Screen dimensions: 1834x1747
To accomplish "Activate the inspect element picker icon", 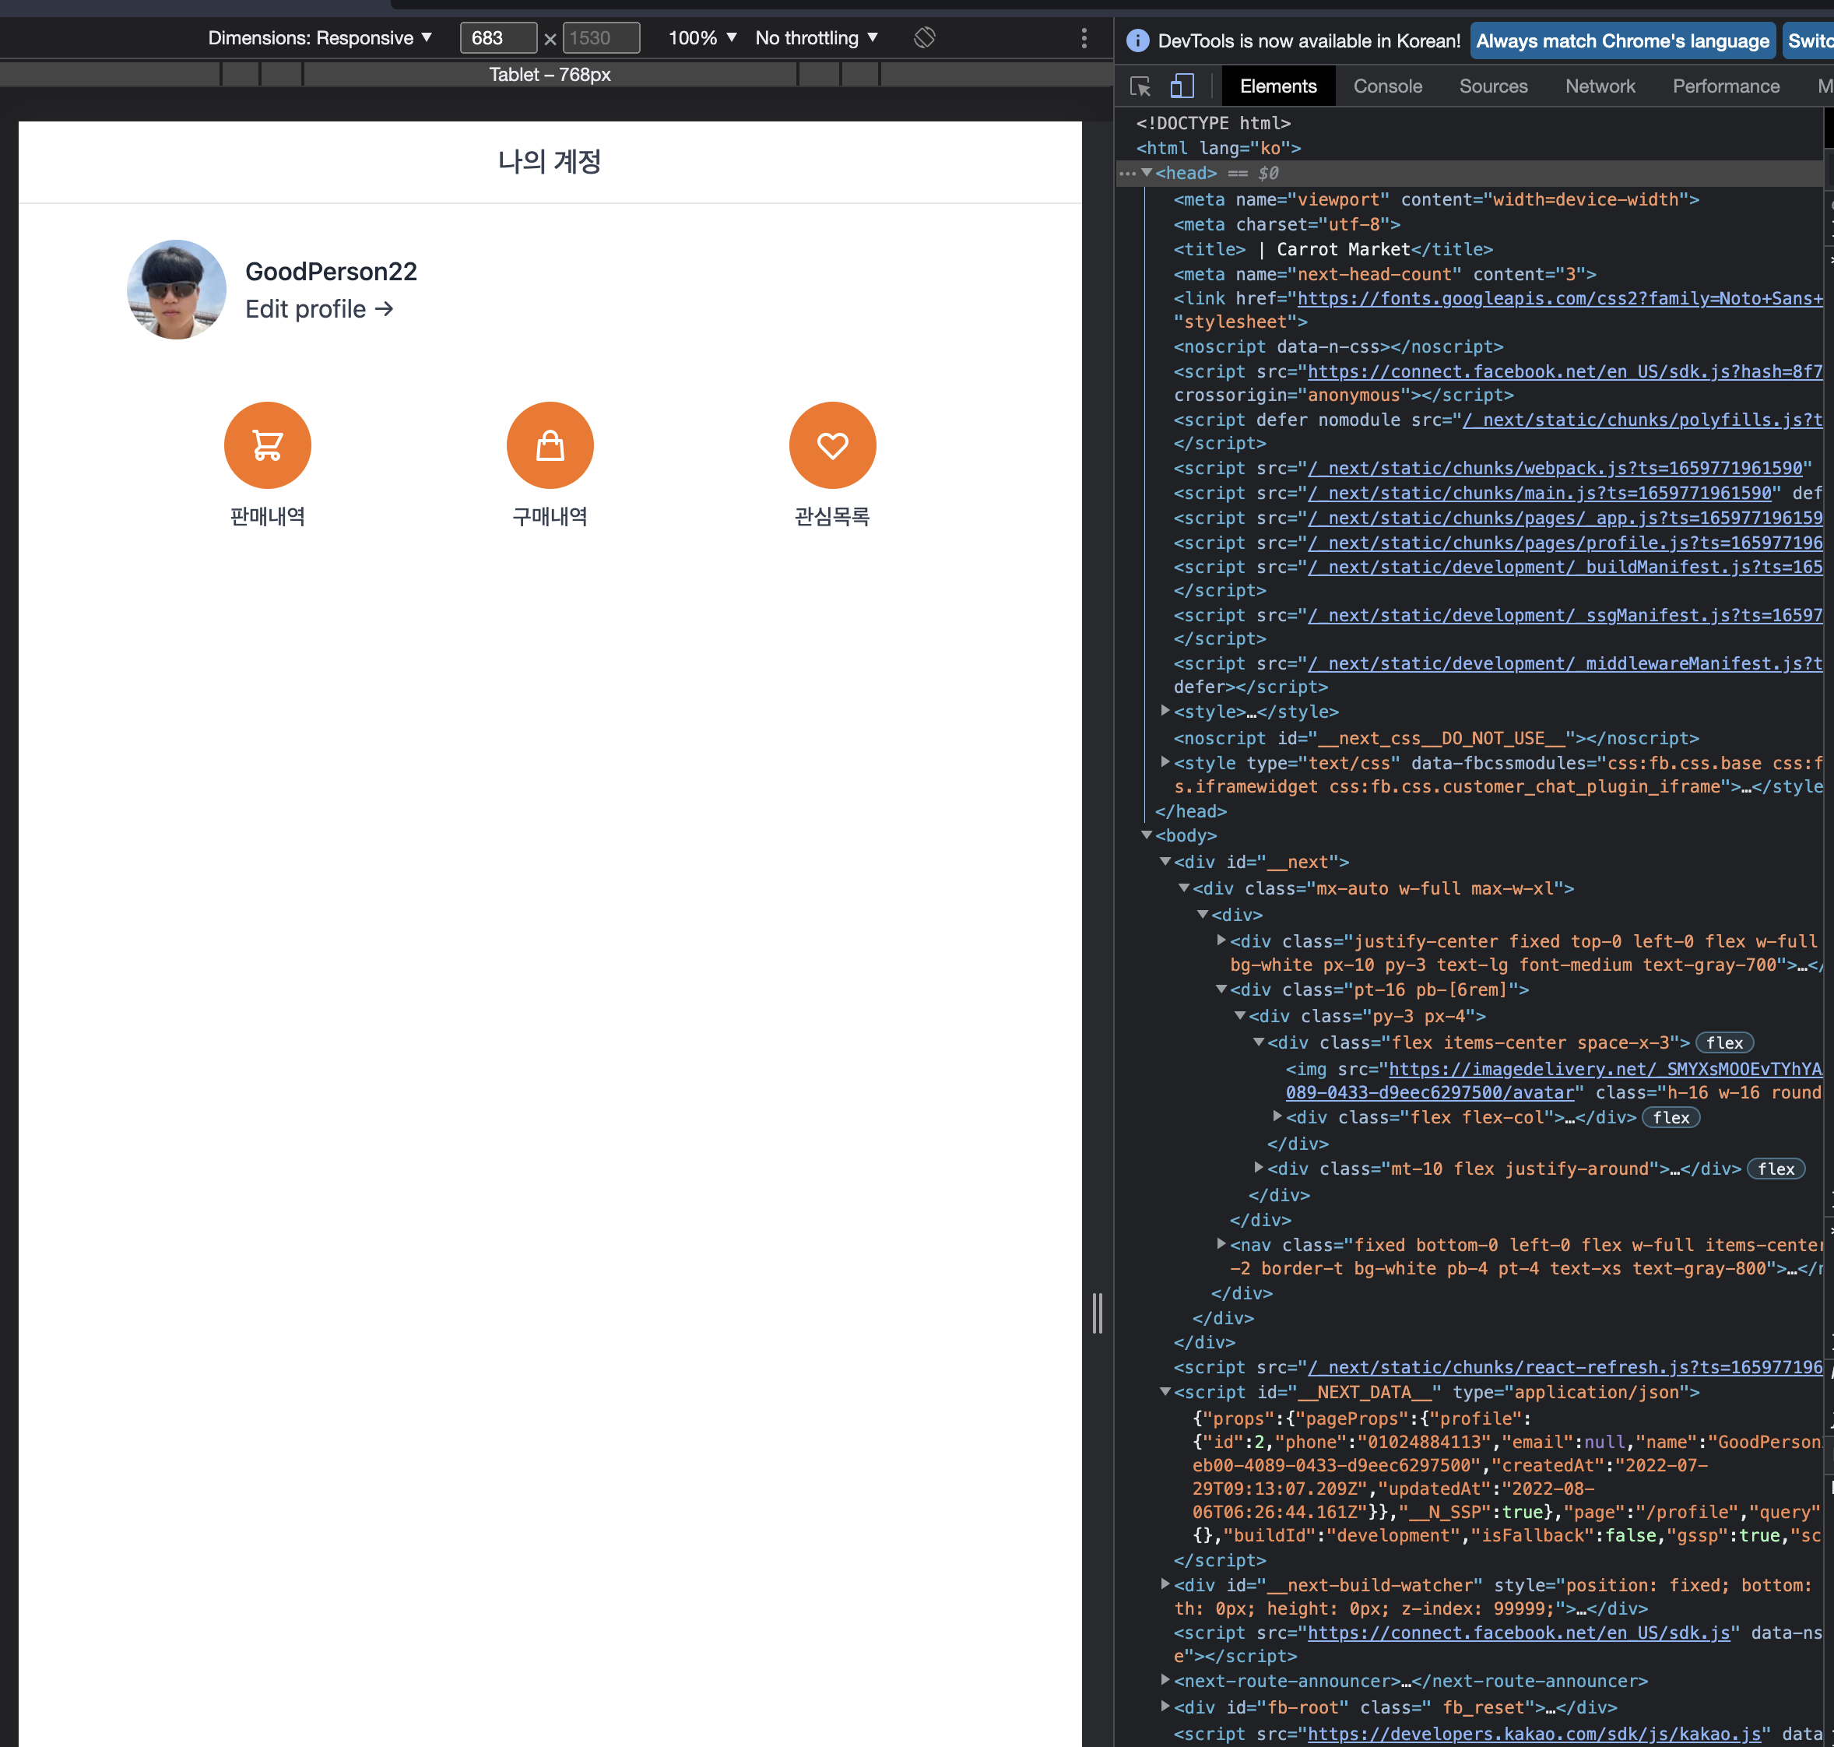I will pyautogui.click(x=1140, y=86).
